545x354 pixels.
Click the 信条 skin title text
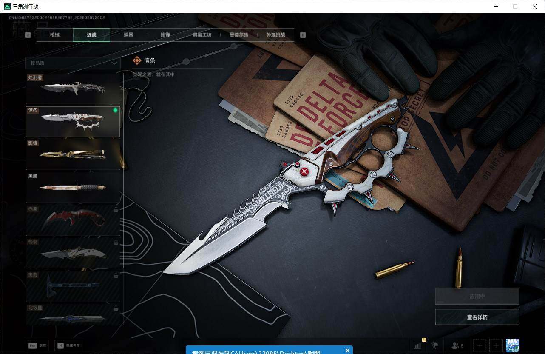coord(150,60)
